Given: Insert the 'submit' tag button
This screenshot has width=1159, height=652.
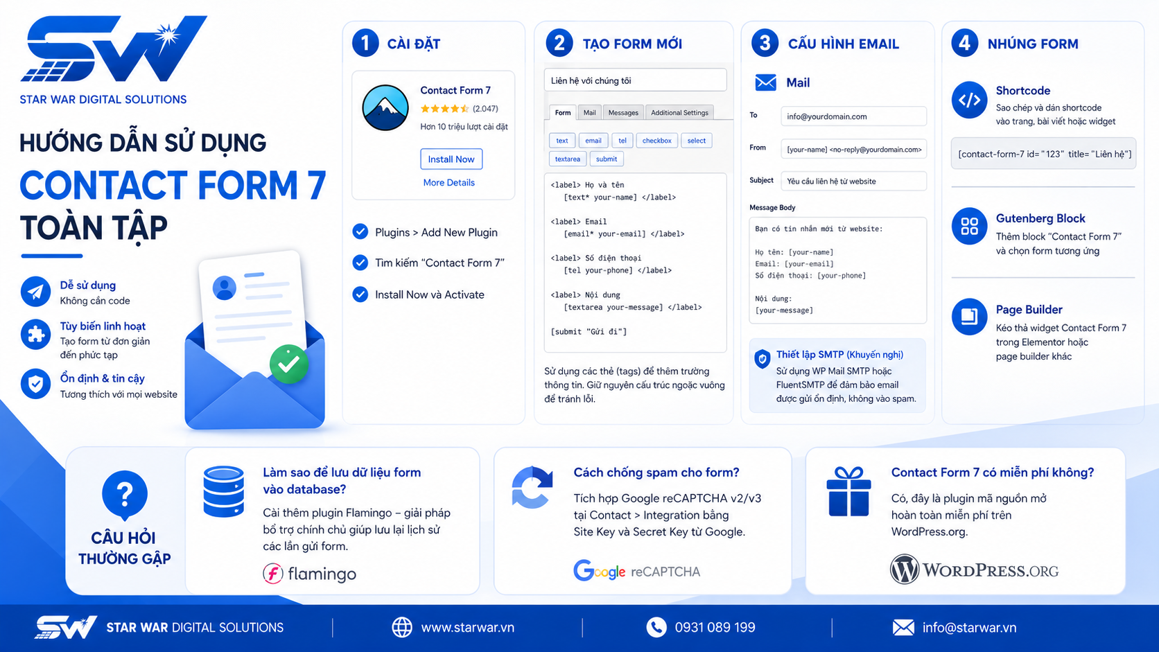Looking at the screenshot, I should pyautogui.click(x=607, y=159).
